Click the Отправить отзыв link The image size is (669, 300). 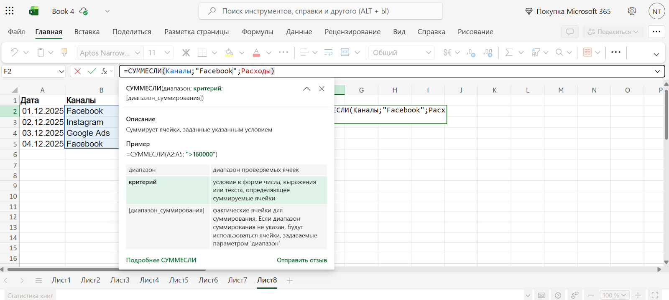pyautogui.click(x=301, y=260)
